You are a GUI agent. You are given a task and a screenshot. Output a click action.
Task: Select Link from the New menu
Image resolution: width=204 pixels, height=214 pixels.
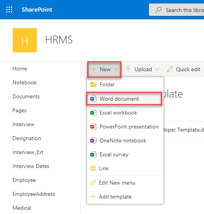125,168
